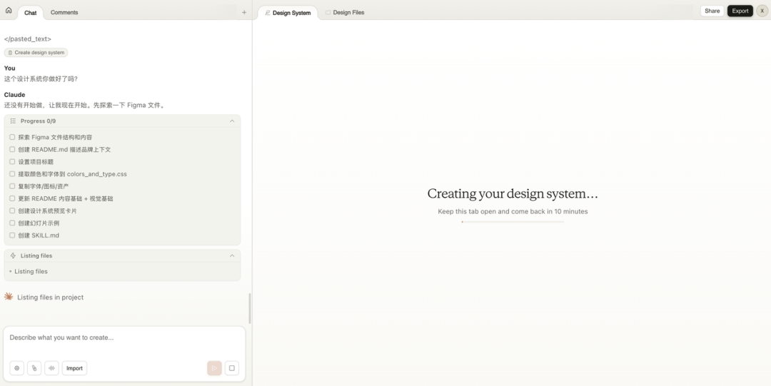The image size is (771, 386).
Task: Check the '探索 Figma 文件结构和内容' task box
Action: (12, 137)
